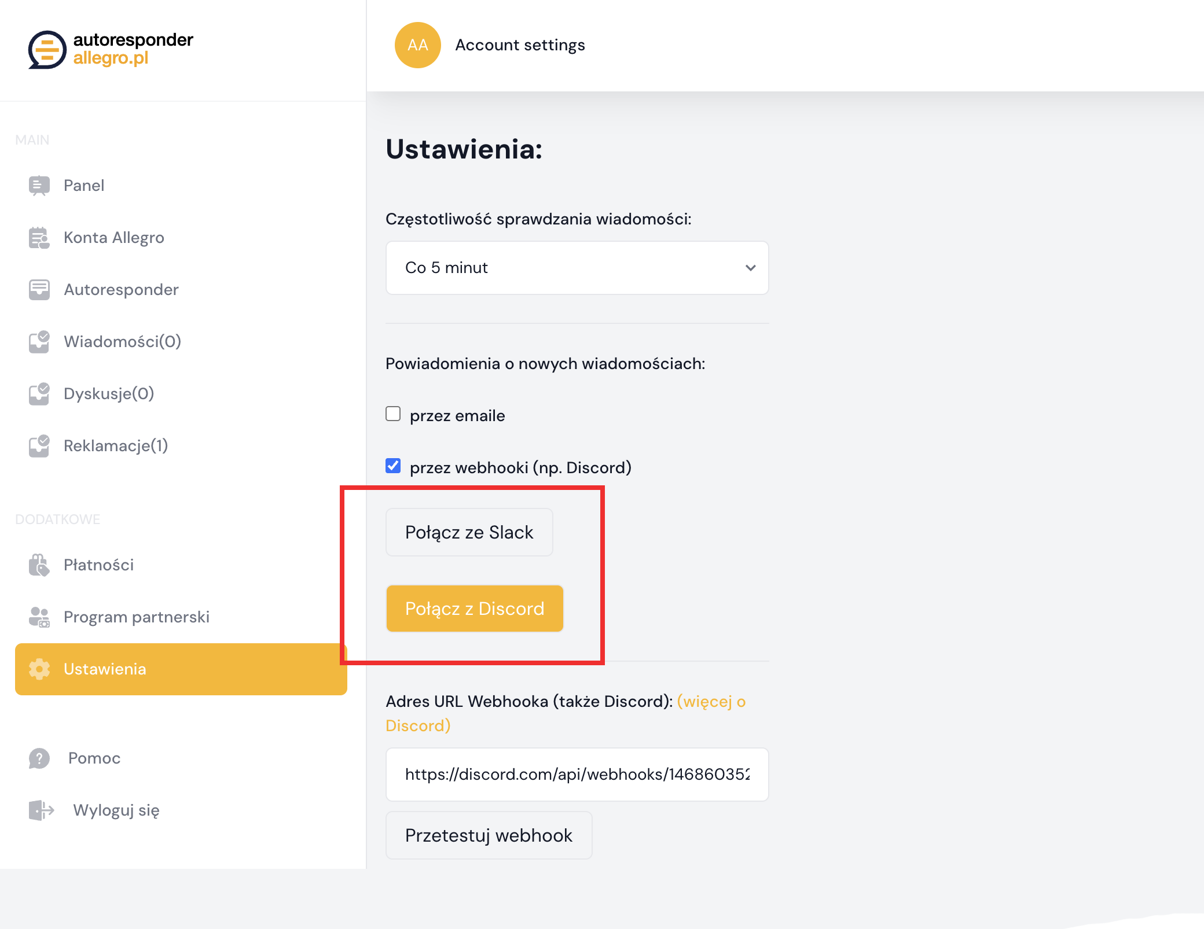
Task: Click the Reklamacje icon in sidebar
Action: [38, 445]
